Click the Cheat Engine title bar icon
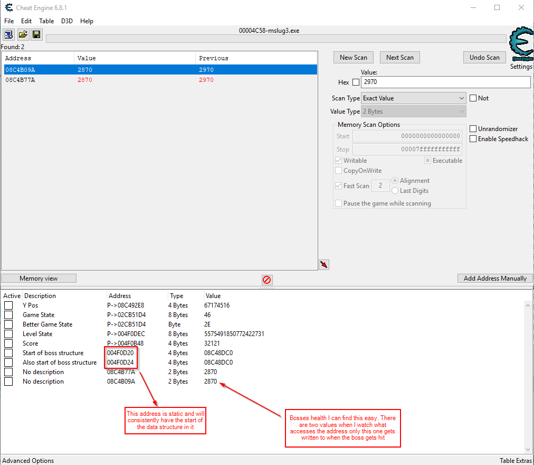This screenshot has width=534, height=465. point(7,7)
